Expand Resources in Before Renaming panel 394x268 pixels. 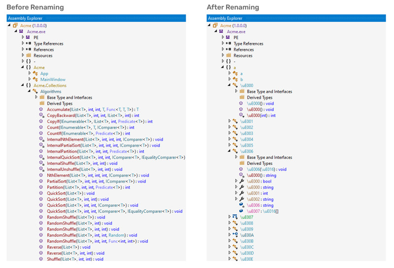(23, 55)
